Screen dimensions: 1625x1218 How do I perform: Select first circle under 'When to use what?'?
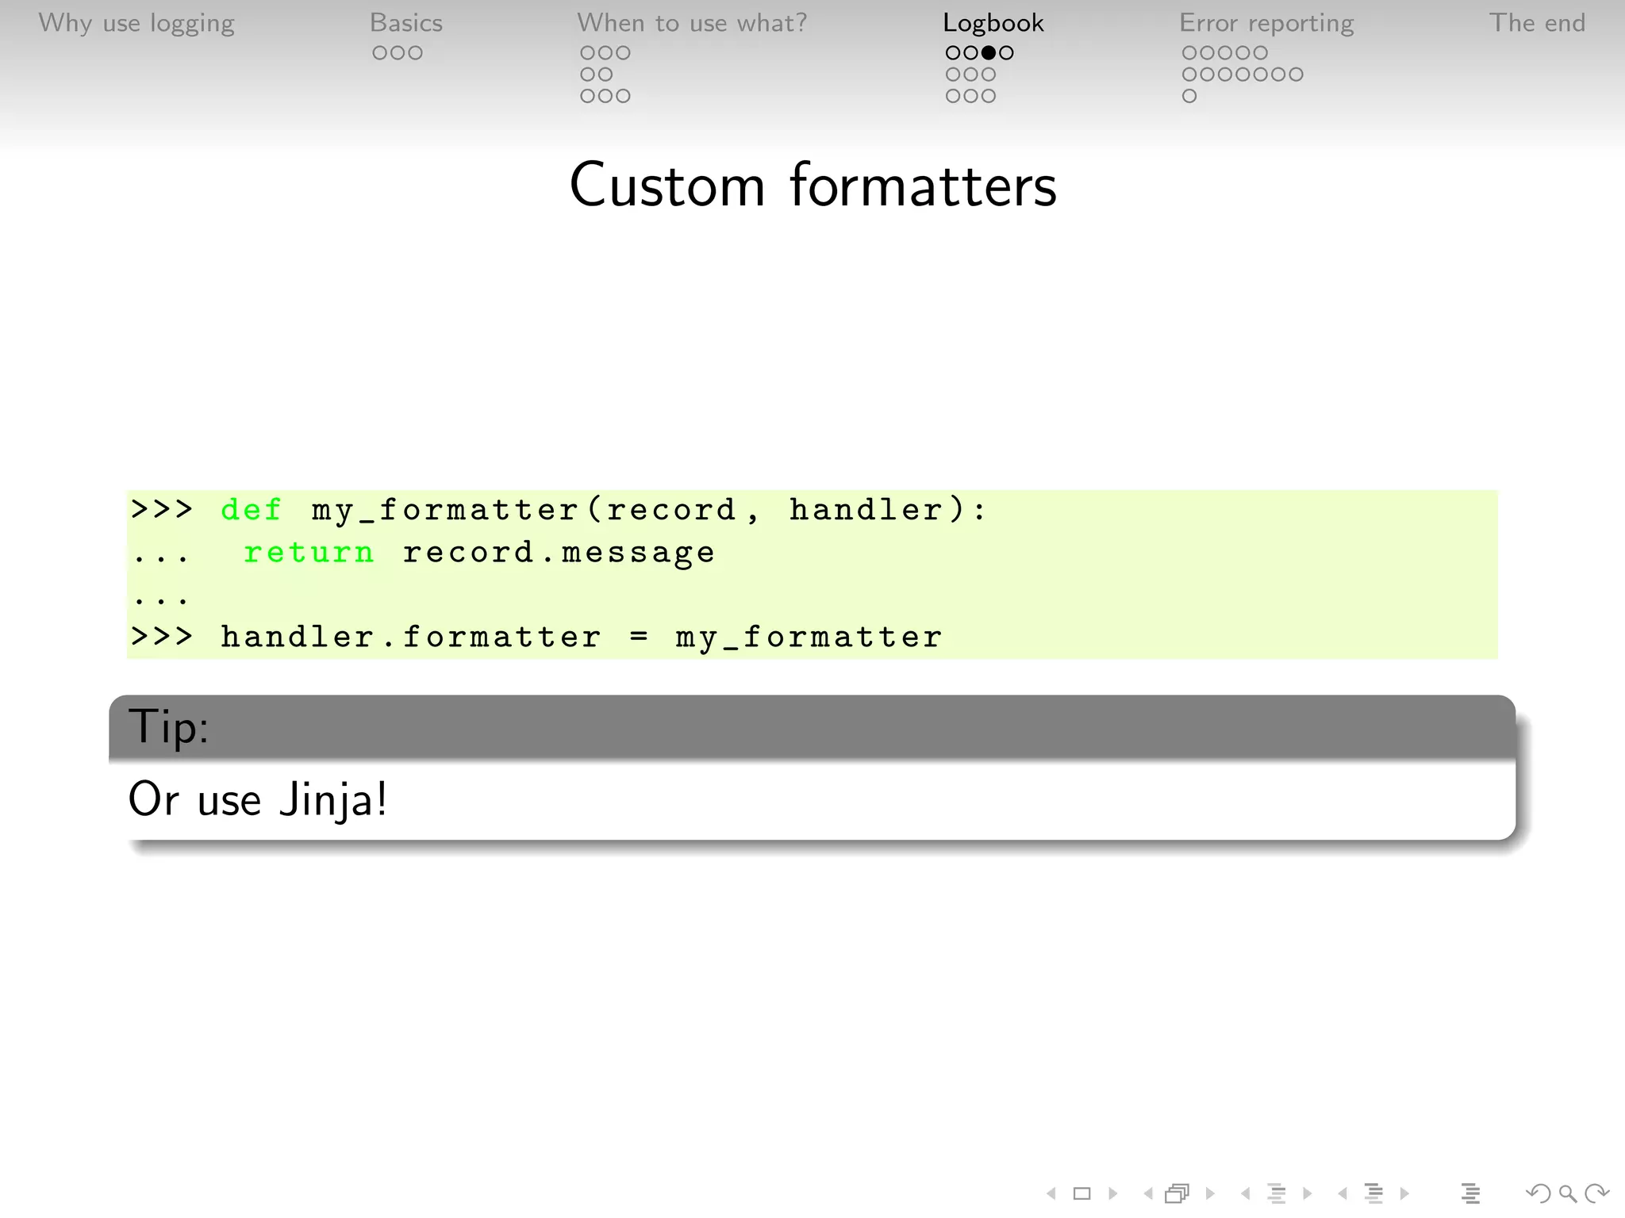tap(587, 53)
